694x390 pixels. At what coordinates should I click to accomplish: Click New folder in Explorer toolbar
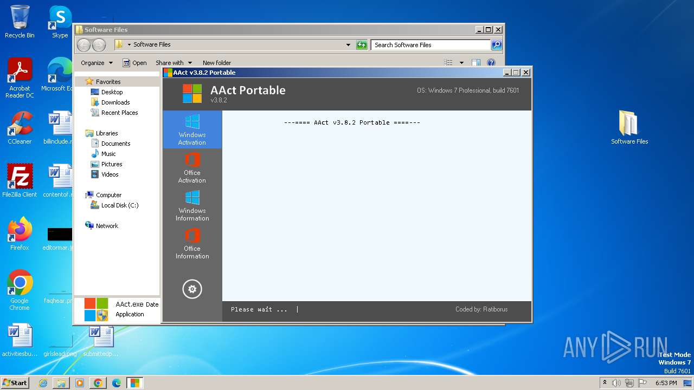216,63
